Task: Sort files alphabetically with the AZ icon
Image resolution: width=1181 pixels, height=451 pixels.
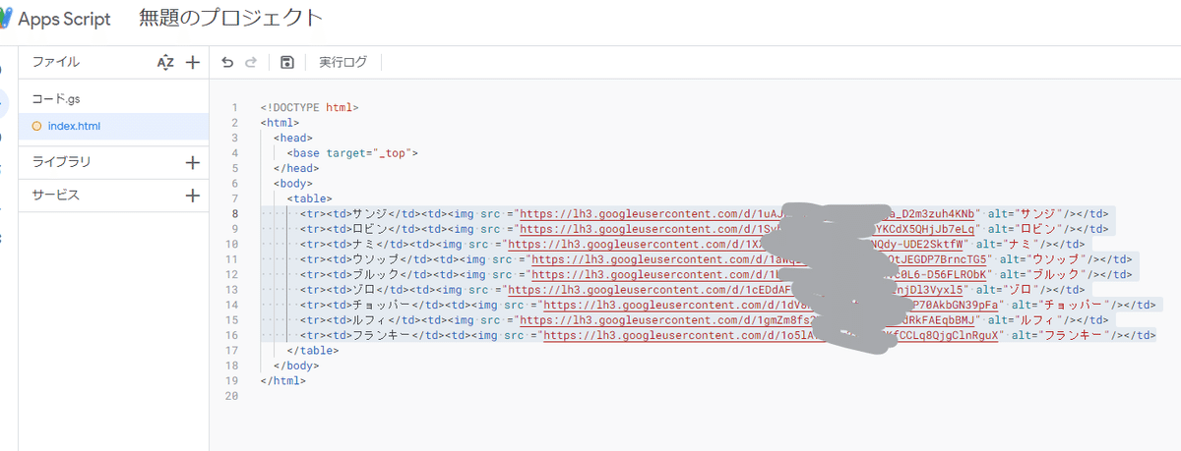Action: coord(165,62)
